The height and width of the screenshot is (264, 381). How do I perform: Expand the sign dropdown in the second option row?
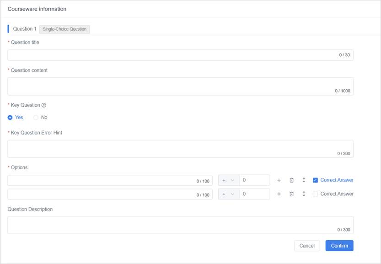229,194
